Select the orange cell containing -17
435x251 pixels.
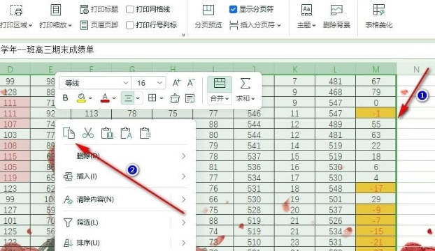click(376, 188)
